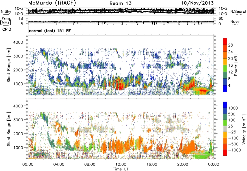Viewport: 247px width, 171px height.
Task: Click the 'Time UT' axis title
Action: tap(121, 169)
